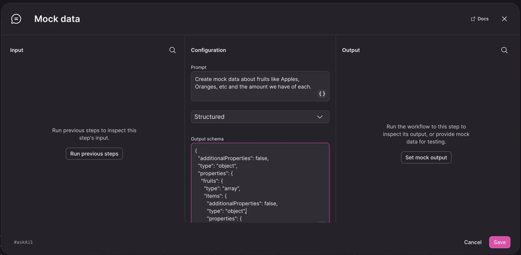This screenshot has width=521, height=255.
Task: Focus the Prompt text field
Action: [x=260, y=86]
